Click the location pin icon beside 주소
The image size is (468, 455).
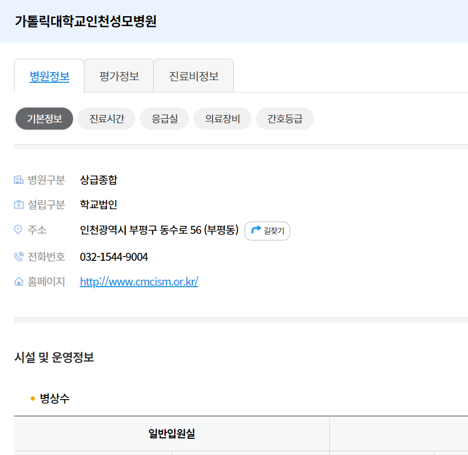18,230
